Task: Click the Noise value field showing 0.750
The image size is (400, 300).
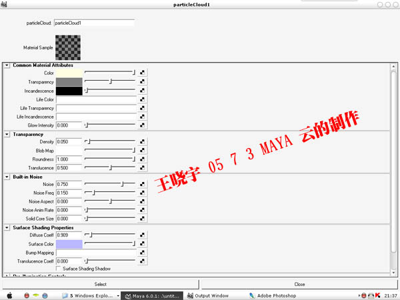Action: point(69,184)
